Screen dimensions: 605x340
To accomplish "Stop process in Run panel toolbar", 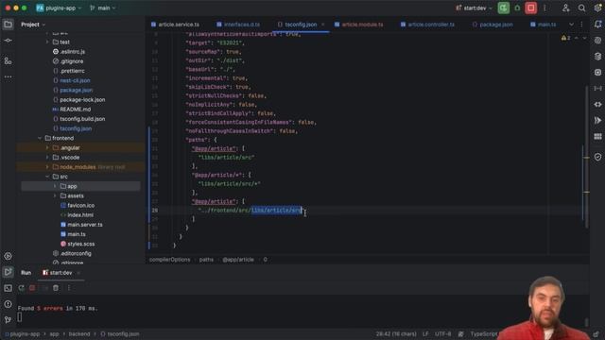I will pos(32,288).
